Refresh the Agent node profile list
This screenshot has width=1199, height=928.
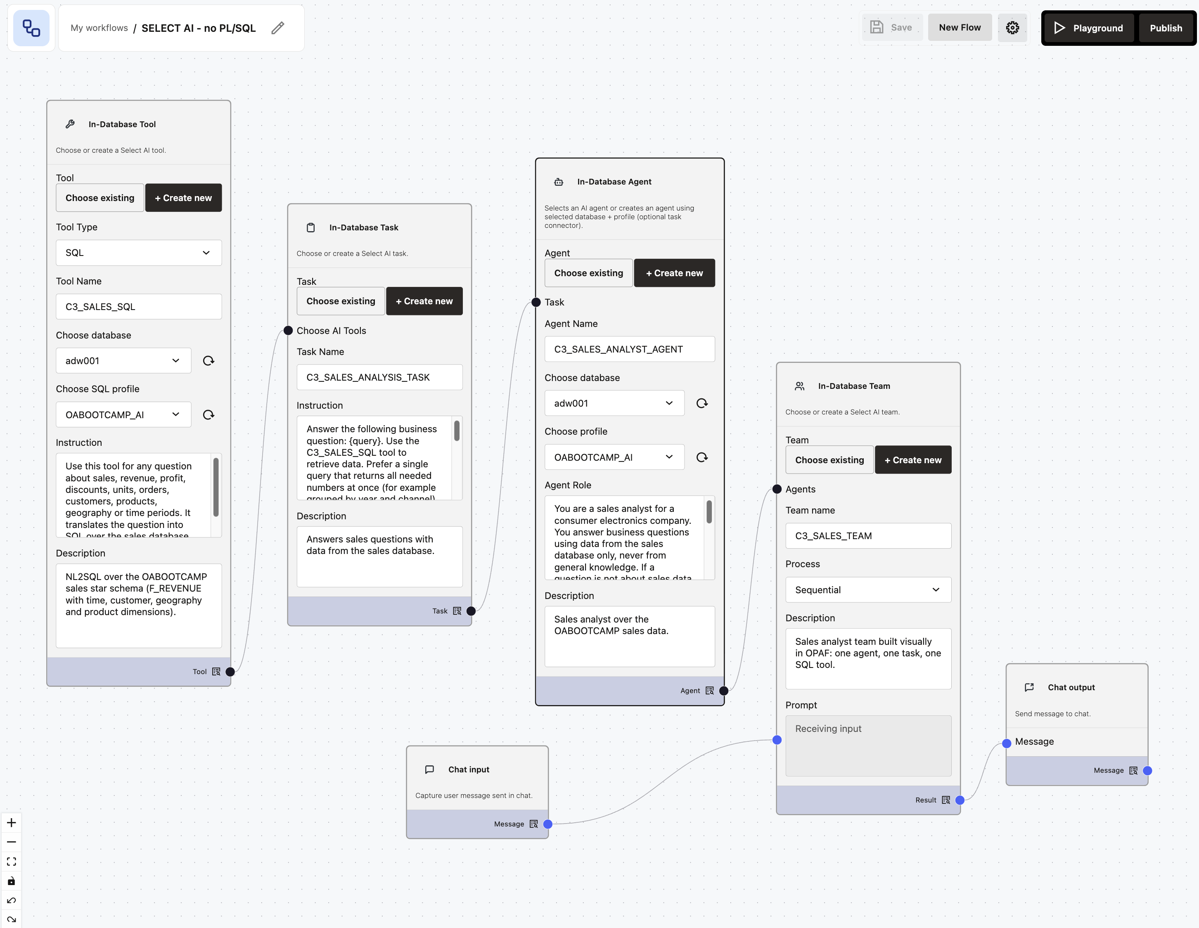tap(701, 457)
